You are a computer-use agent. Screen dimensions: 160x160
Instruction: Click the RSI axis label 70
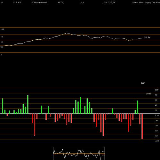click(2, 37)
